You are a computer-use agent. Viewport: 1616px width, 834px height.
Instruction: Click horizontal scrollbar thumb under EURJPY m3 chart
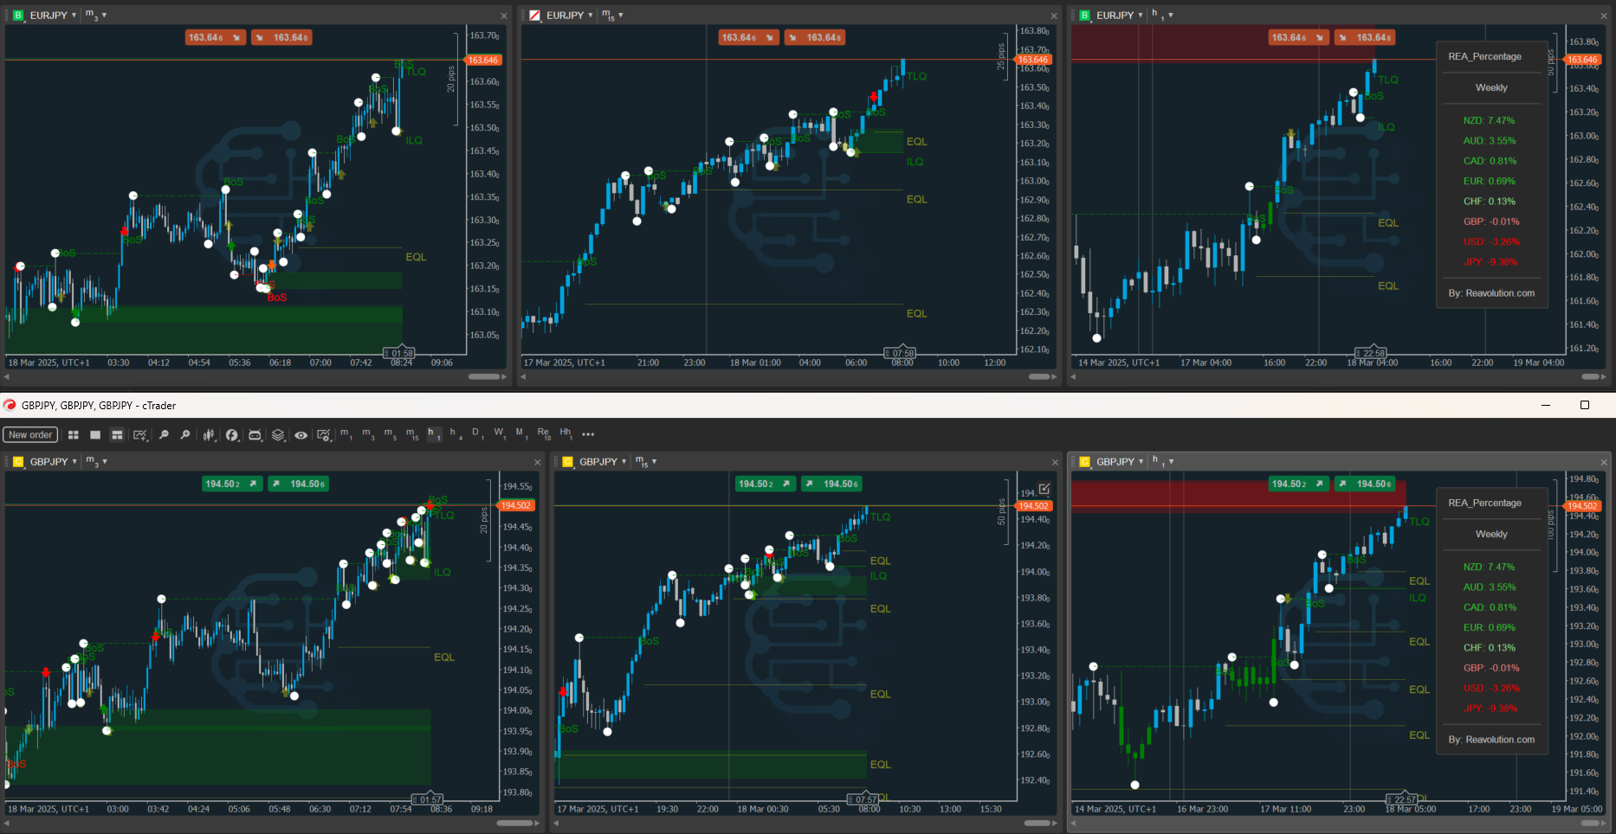pos(484,376)
